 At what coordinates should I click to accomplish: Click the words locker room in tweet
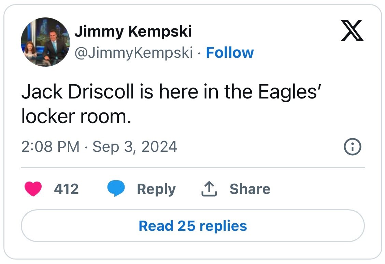click(76, 117)
